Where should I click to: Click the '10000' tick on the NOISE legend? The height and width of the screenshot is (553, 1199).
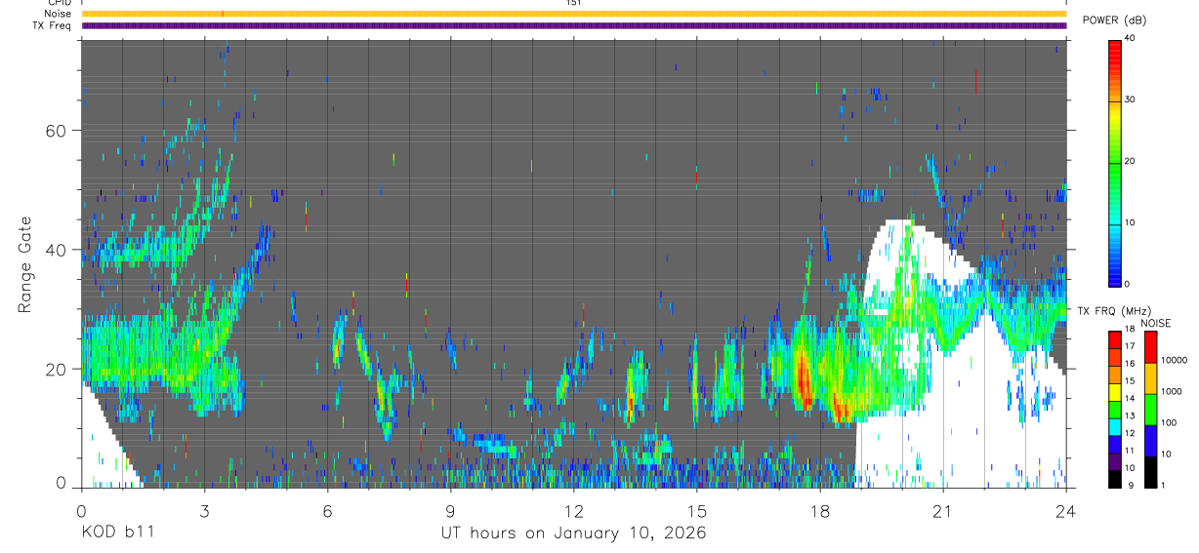(1173, 360)
